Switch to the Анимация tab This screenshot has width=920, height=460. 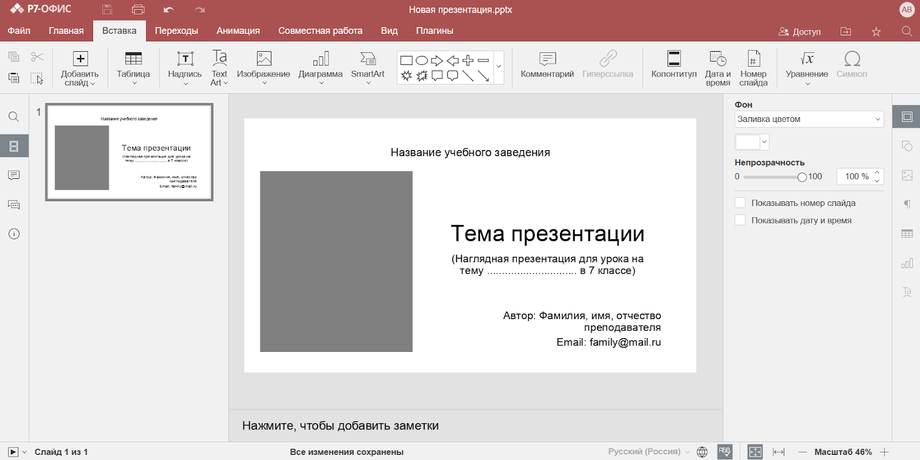238,30
